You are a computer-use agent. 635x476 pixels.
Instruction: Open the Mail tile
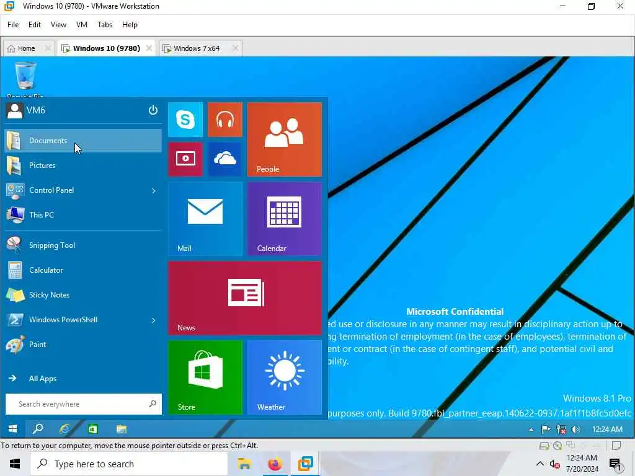coord(205,219)
